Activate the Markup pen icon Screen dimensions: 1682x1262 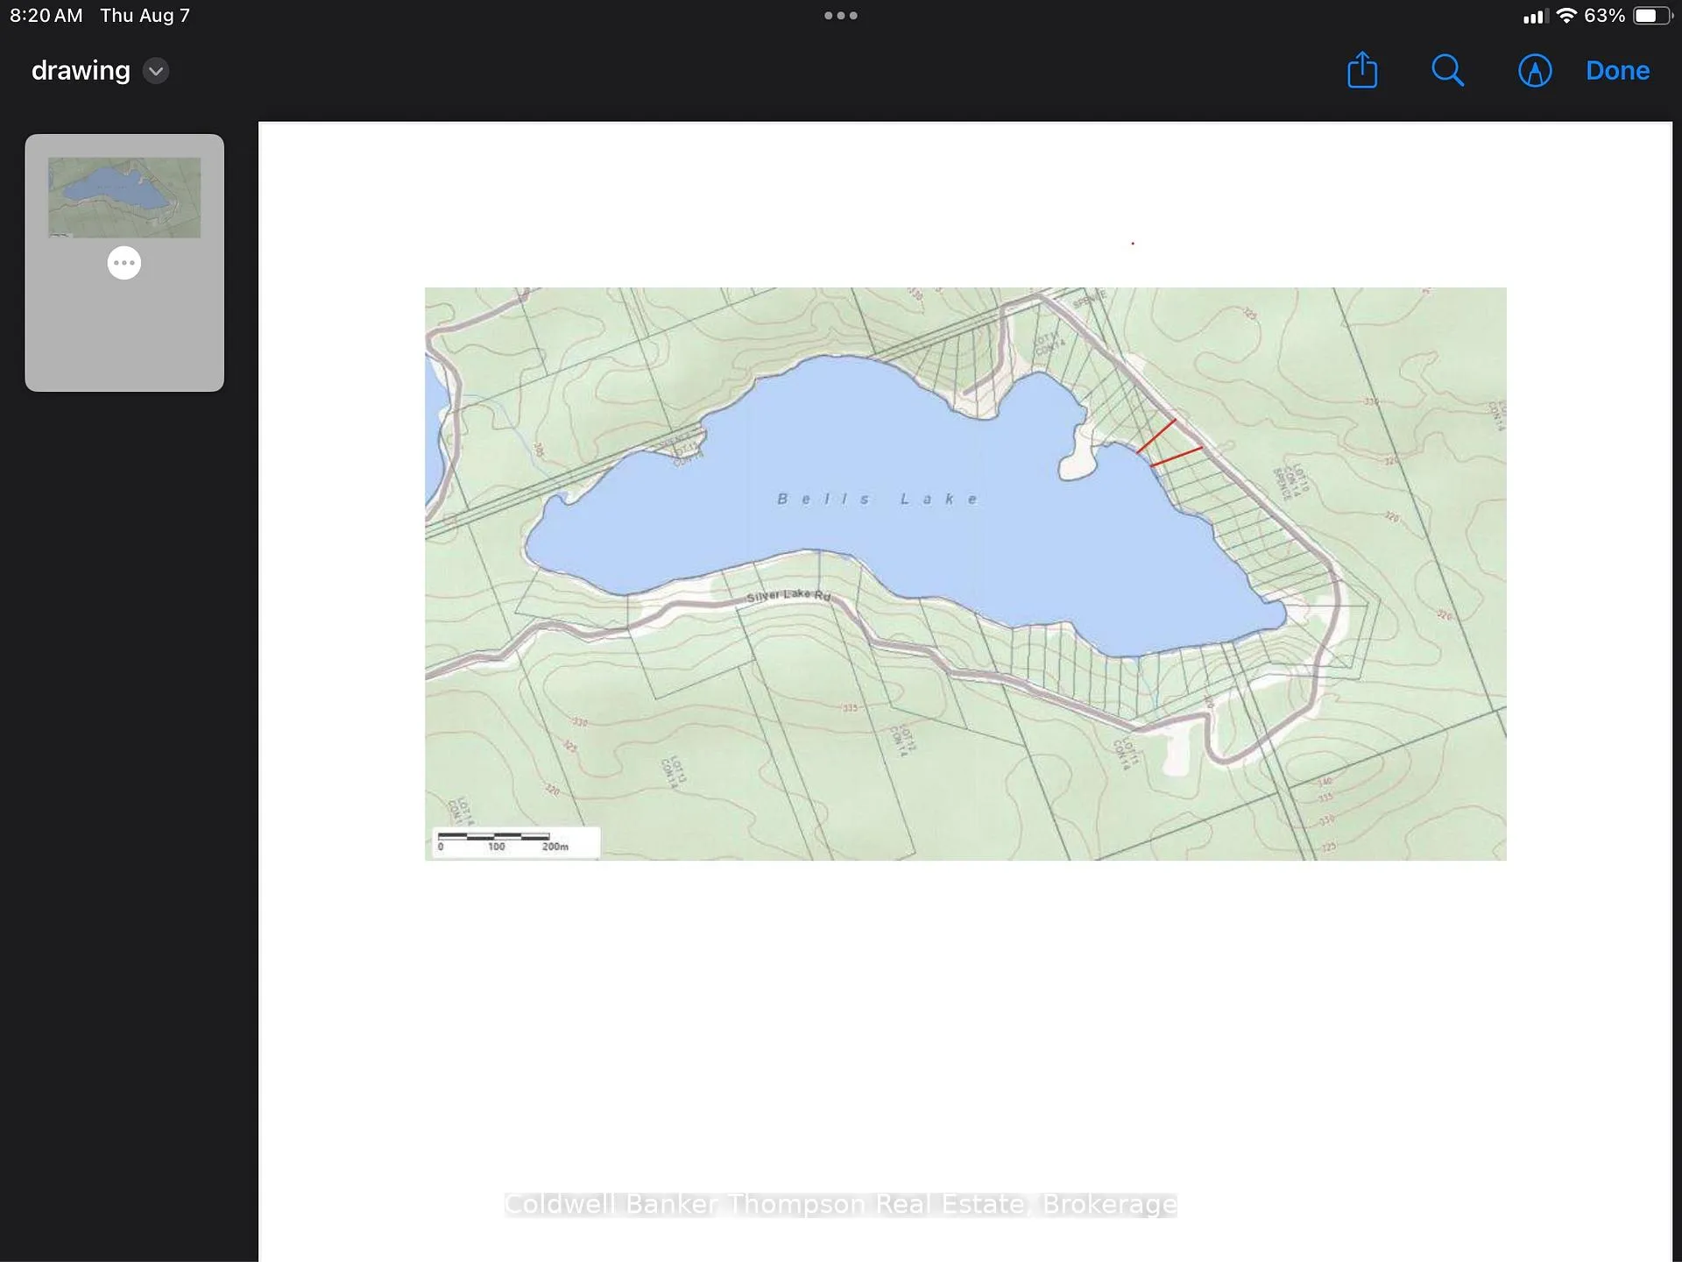(x=1535, y=70)
